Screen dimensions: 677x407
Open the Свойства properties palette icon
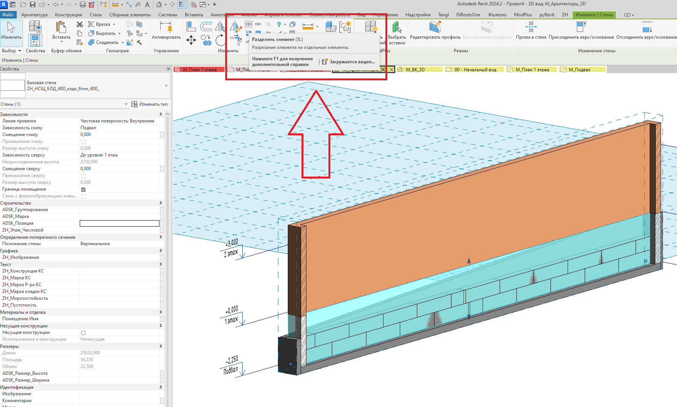(x=35, y=40)
